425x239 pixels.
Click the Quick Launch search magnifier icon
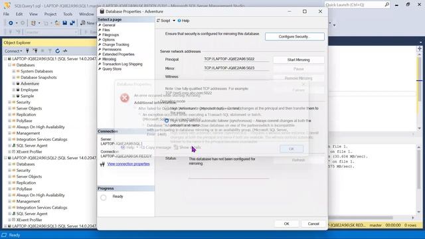tap(386, 5)
